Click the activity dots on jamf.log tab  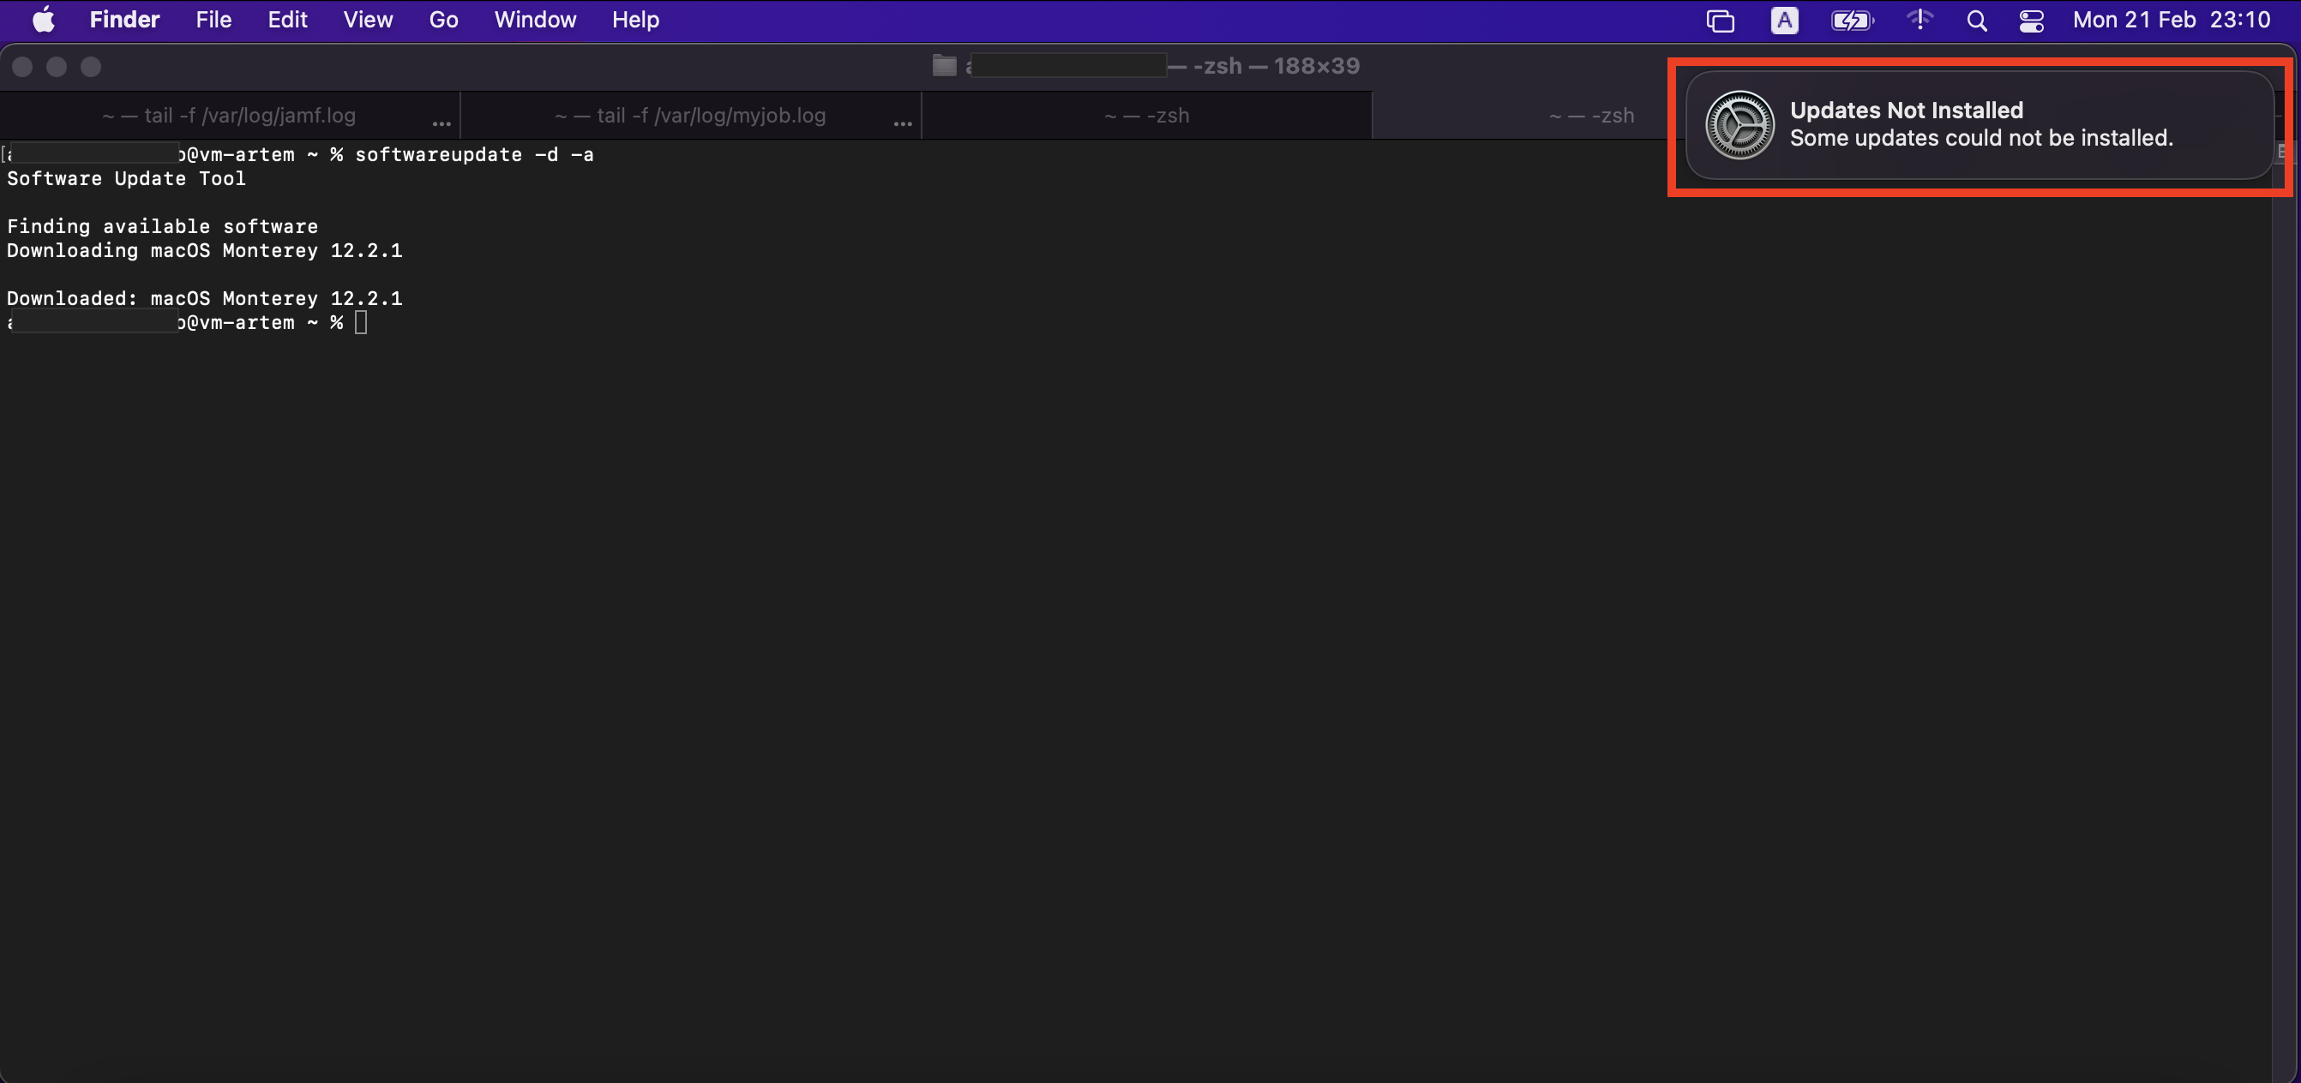[x=442, y=123]
